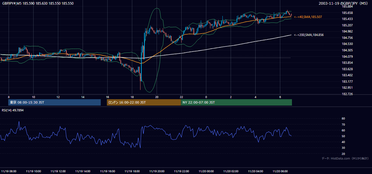The image size is (372, 174).
Task: Click price axis value 185.884
Action: click(347, 6)
